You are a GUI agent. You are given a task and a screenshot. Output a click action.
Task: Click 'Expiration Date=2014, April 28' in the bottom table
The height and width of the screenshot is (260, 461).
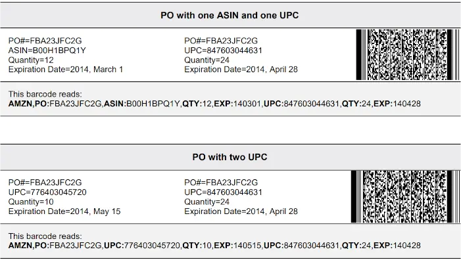(x=241, y=211)
